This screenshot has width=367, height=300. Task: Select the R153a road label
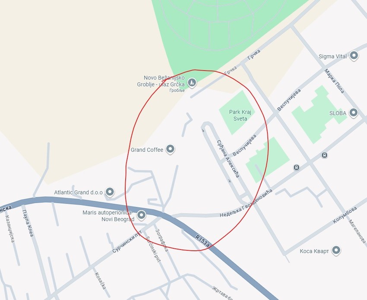(x=202, y=241)
